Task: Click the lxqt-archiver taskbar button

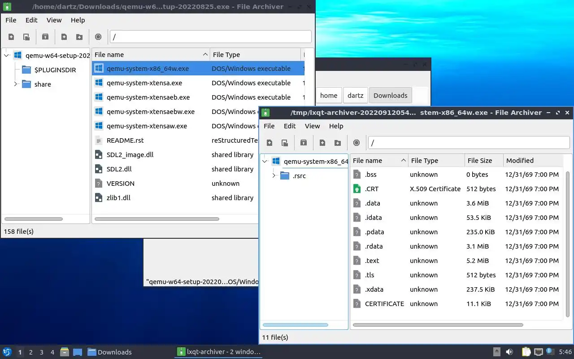Action: click(218, 352)
